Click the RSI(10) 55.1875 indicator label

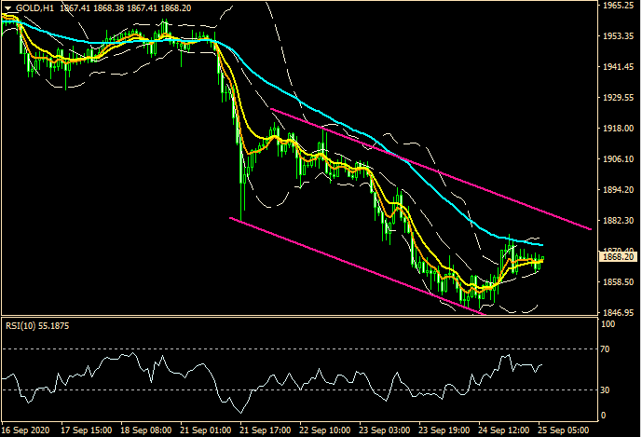[36, 325]
